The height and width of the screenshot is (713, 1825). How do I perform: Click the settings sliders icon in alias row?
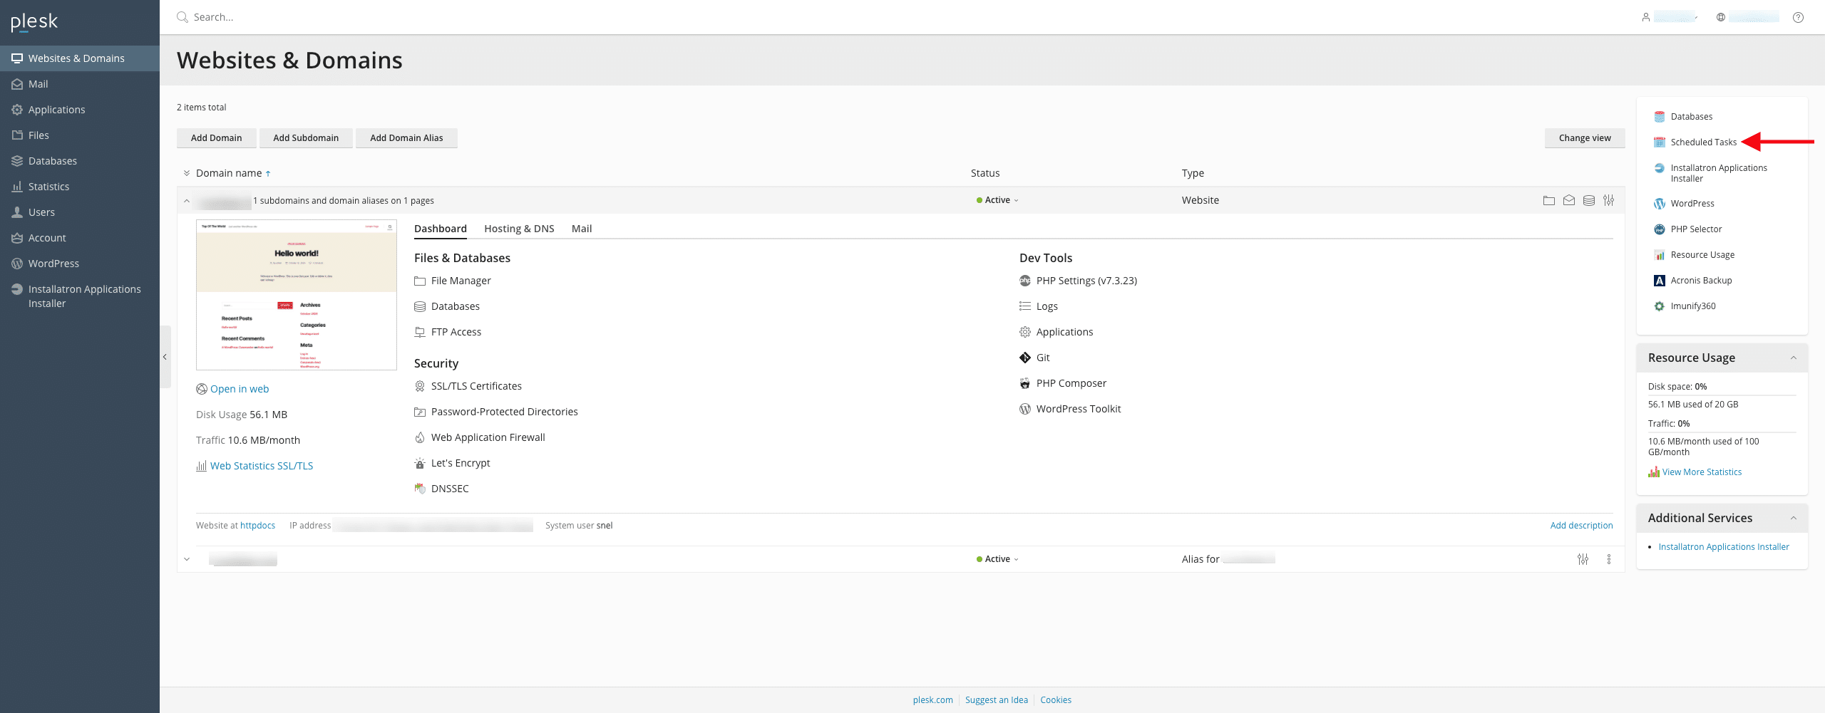coord(1583,559)
